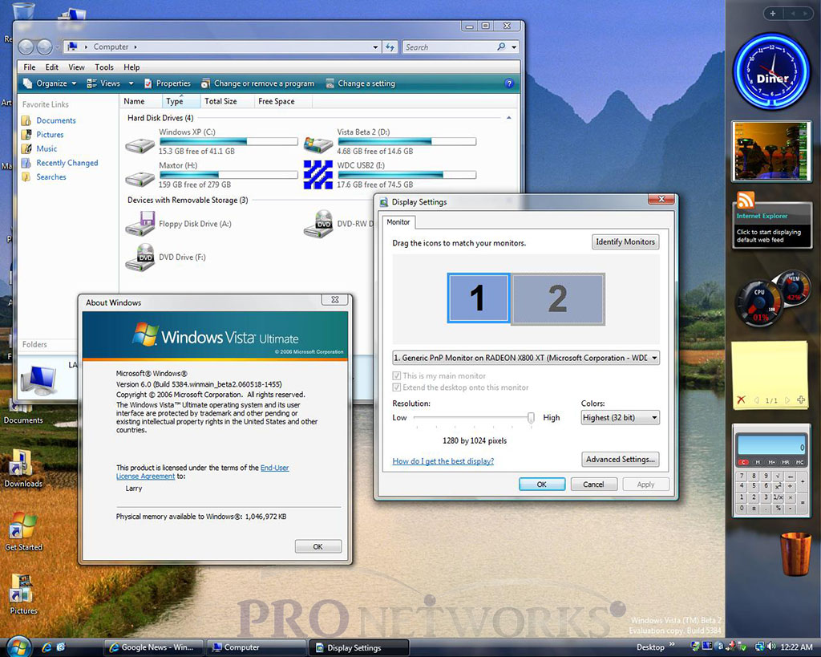Click the explorer help question mark icon

[508, 83]
